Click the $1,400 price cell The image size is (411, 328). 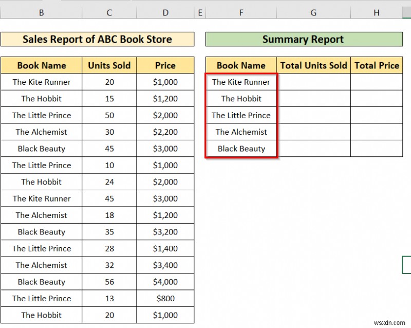[165, 248]
